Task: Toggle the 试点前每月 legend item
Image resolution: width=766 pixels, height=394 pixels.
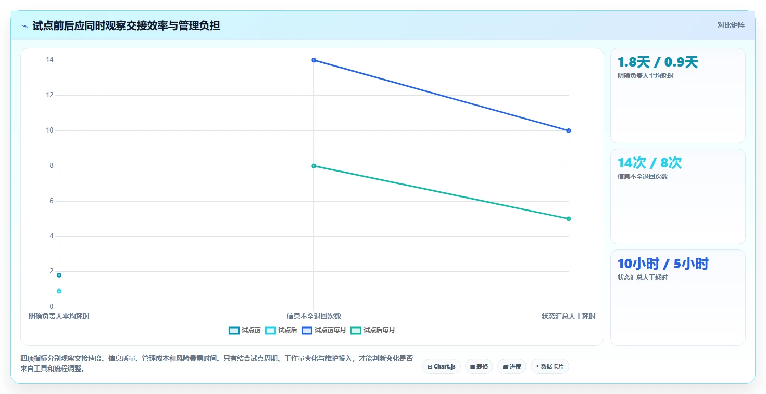Action: 324,330
